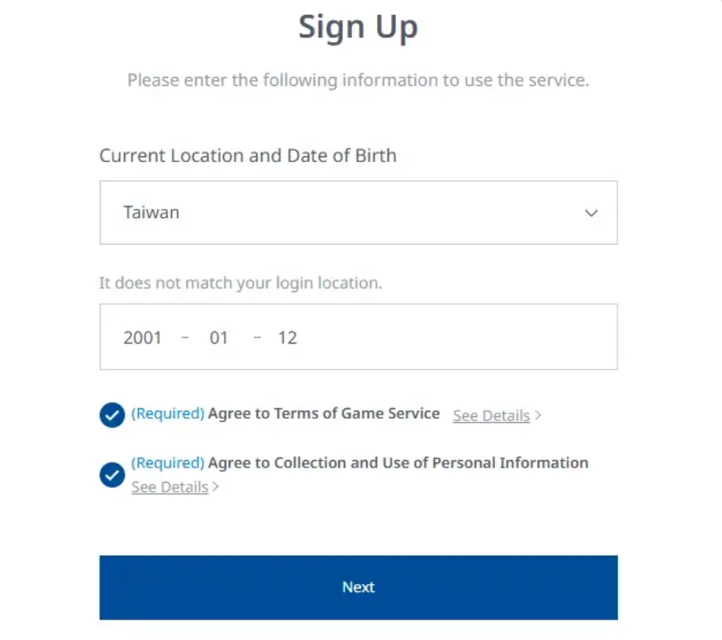This screenshot has height=640, width=722.
Task: Select the birth day field showing 12
Action: click(287, 338)
